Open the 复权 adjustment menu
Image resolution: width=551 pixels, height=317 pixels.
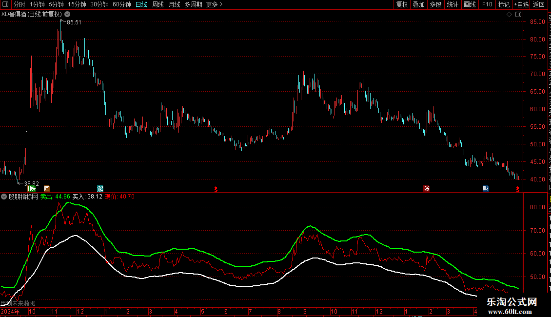pos(402,4)
